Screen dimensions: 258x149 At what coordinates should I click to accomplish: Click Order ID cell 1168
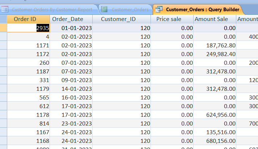[x=28, y=141]
